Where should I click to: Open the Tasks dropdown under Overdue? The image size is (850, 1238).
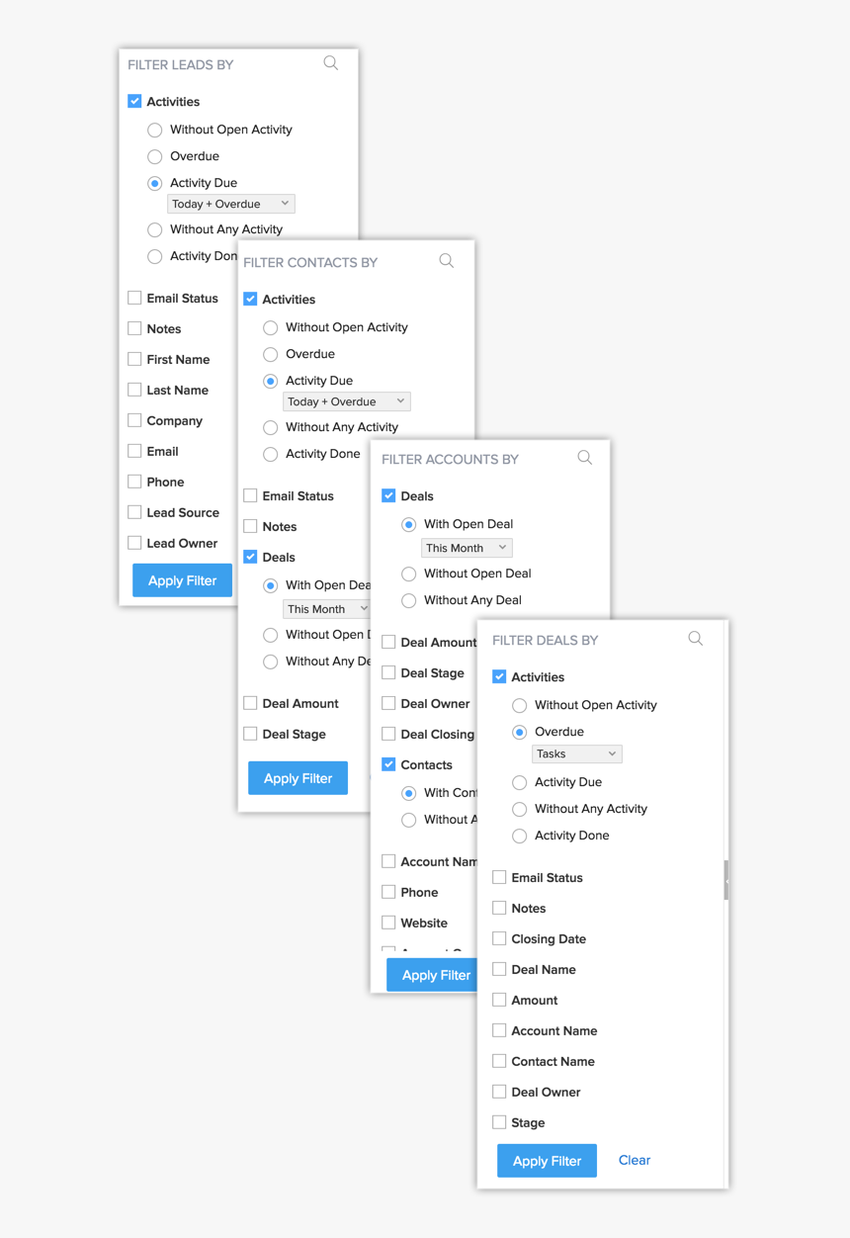(576, 753)
